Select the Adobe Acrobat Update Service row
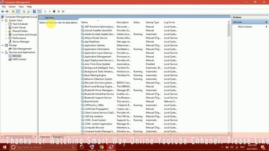The image size is (269, 151). (129, 34)
